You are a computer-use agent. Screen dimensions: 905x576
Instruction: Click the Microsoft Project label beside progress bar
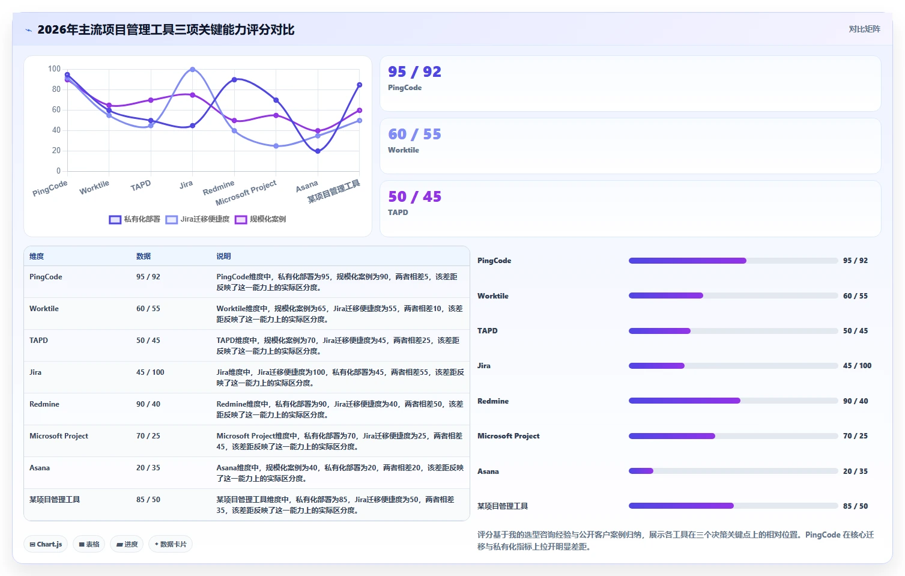[509, 436]
